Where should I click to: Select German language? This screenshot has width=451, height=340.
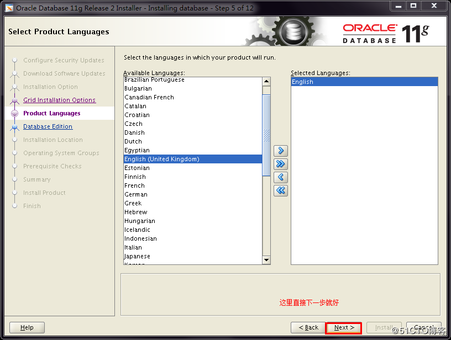(x=193, y=194)
